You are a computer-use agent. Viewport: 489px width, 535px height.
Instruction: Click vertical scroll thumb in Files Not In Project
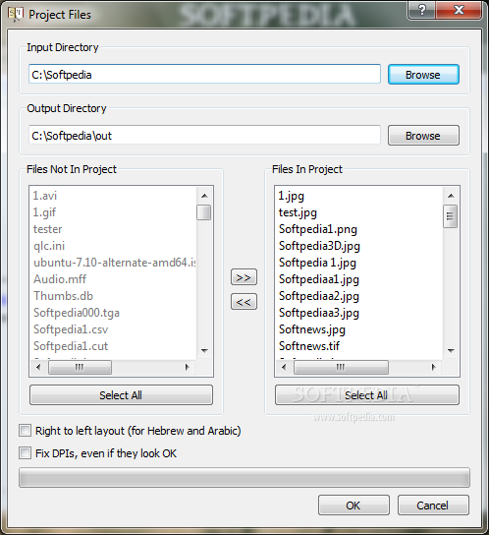click(204, 212)
